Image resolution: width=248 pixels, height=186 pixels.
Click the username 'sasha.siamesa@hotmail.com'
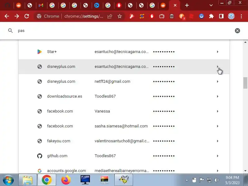point(121,126)
